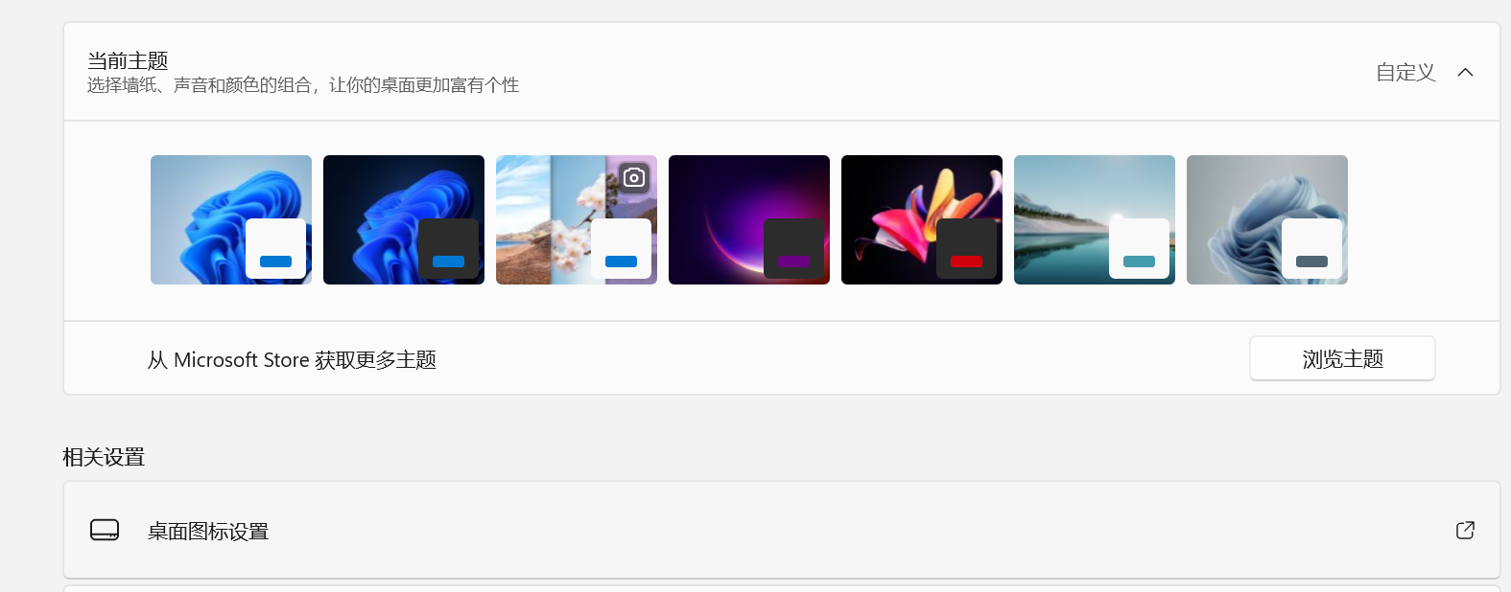Click the 自定义 label in theme header

[x=1405, y=73]
